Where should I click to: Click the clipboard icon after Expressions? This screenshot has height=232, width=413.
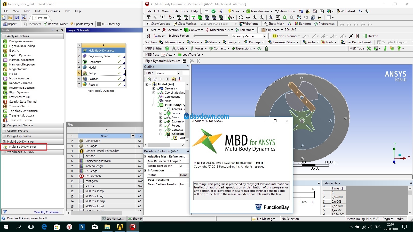(266, 48)
